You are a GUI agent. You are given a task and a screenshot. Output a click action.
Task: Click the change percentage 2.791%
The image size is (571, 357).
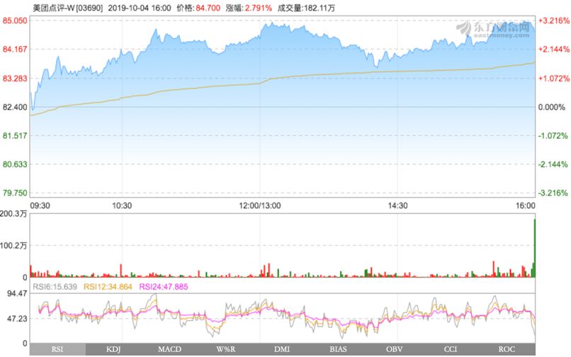point(258,8)
